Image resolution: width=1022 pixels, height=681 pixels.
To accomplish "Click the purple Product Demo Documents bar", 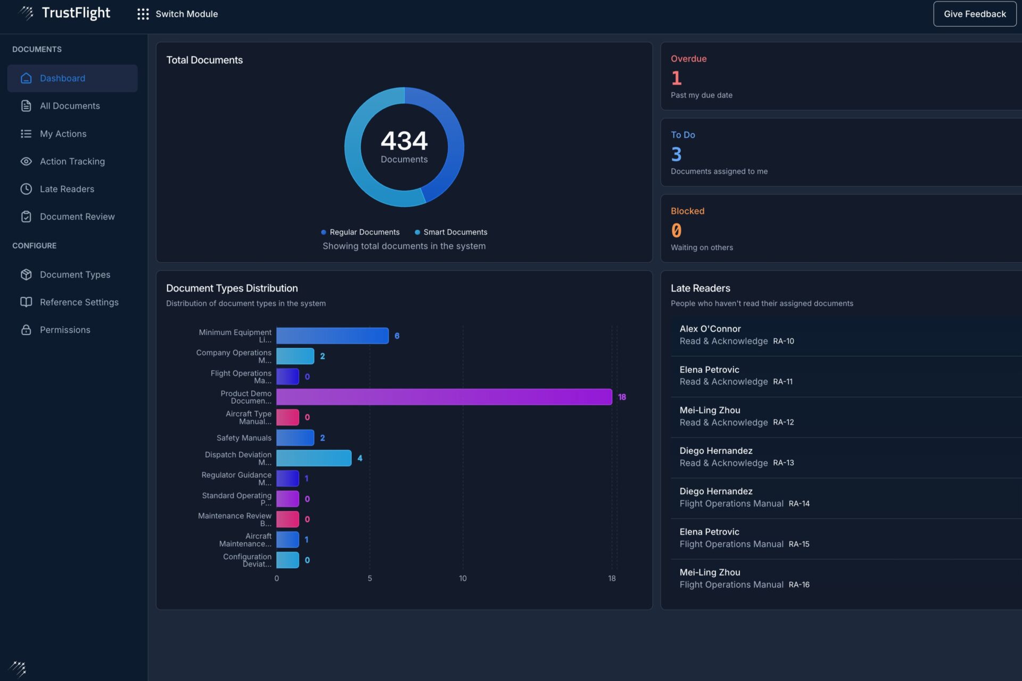I will (444, 397).
